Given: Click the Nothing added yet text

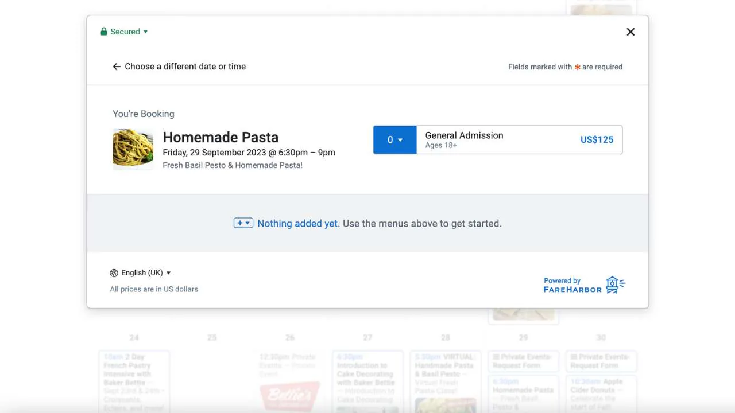Looking at the screenshot, I should (298, 224).
